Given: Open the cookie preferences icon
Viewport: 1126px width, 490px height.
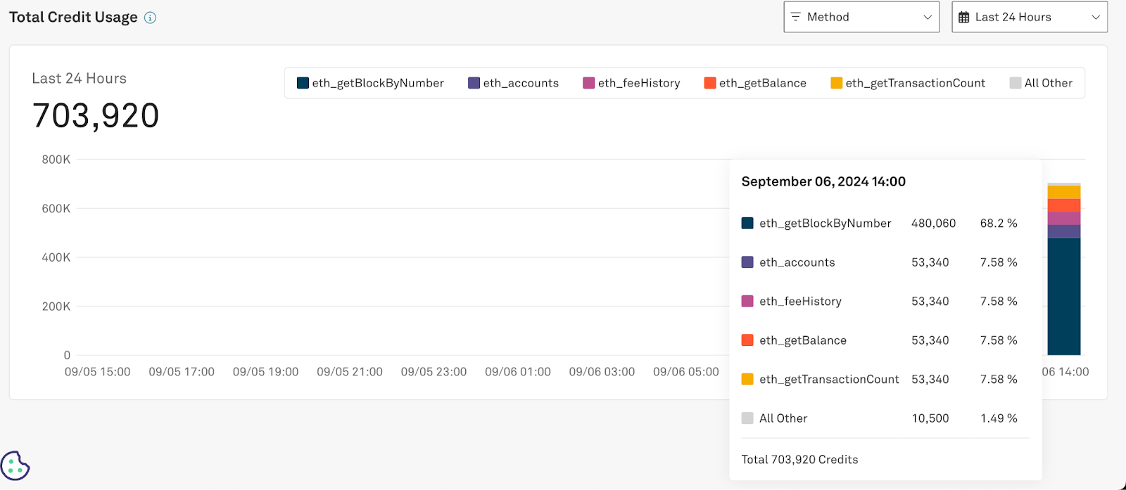Looking at the screenshot, I should point(15,465).
